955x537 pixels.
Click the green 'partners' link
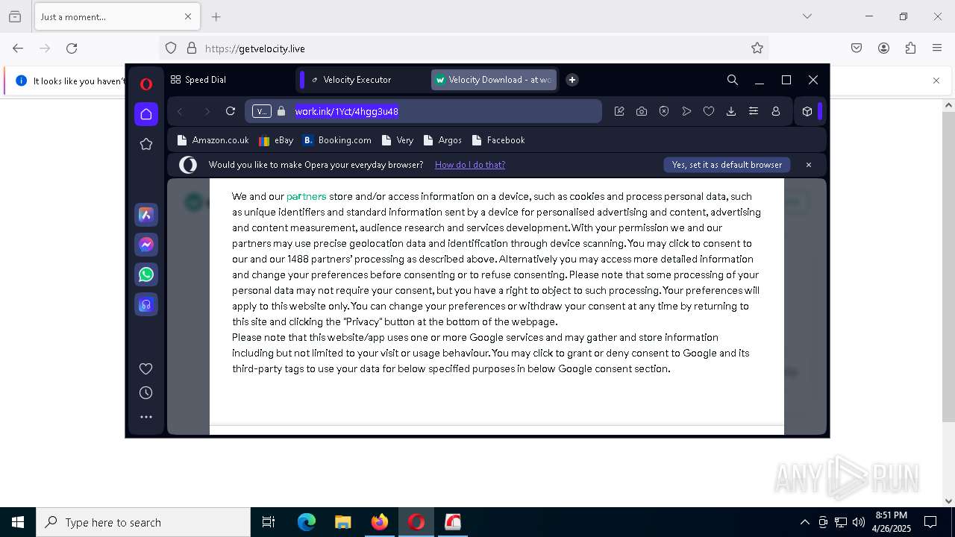[x=307, y=196]
